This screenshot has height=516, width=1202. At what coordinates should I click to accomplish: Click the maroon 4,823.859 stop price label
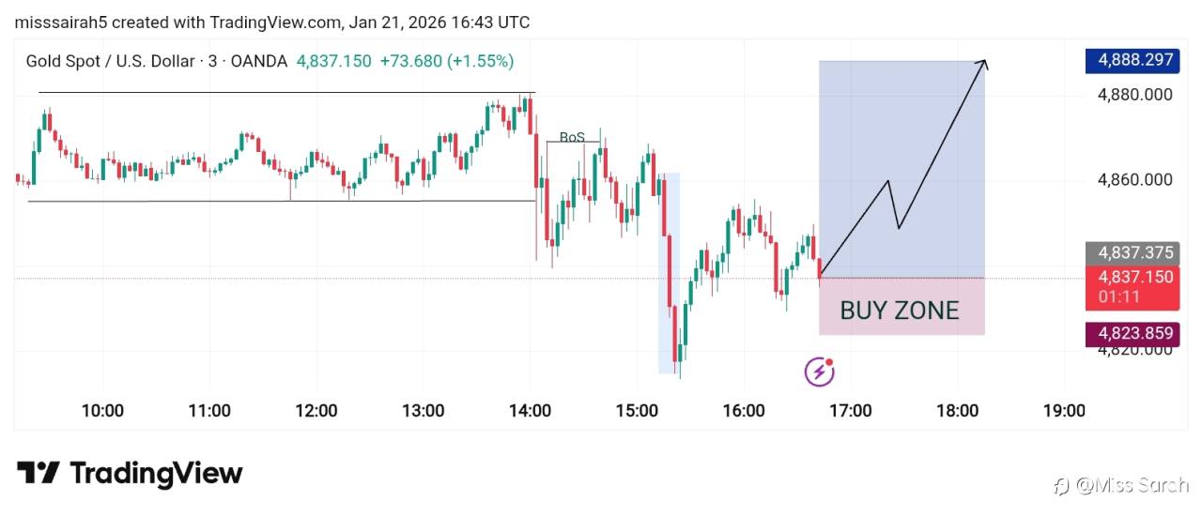coord(1130,333)
